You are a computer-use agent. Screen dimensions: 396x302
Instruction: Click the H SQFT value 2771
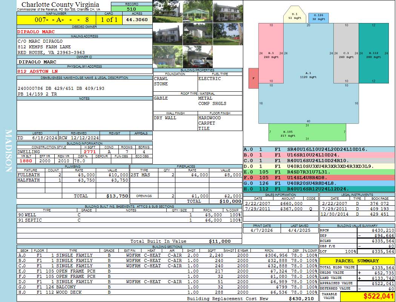(90, 152)
